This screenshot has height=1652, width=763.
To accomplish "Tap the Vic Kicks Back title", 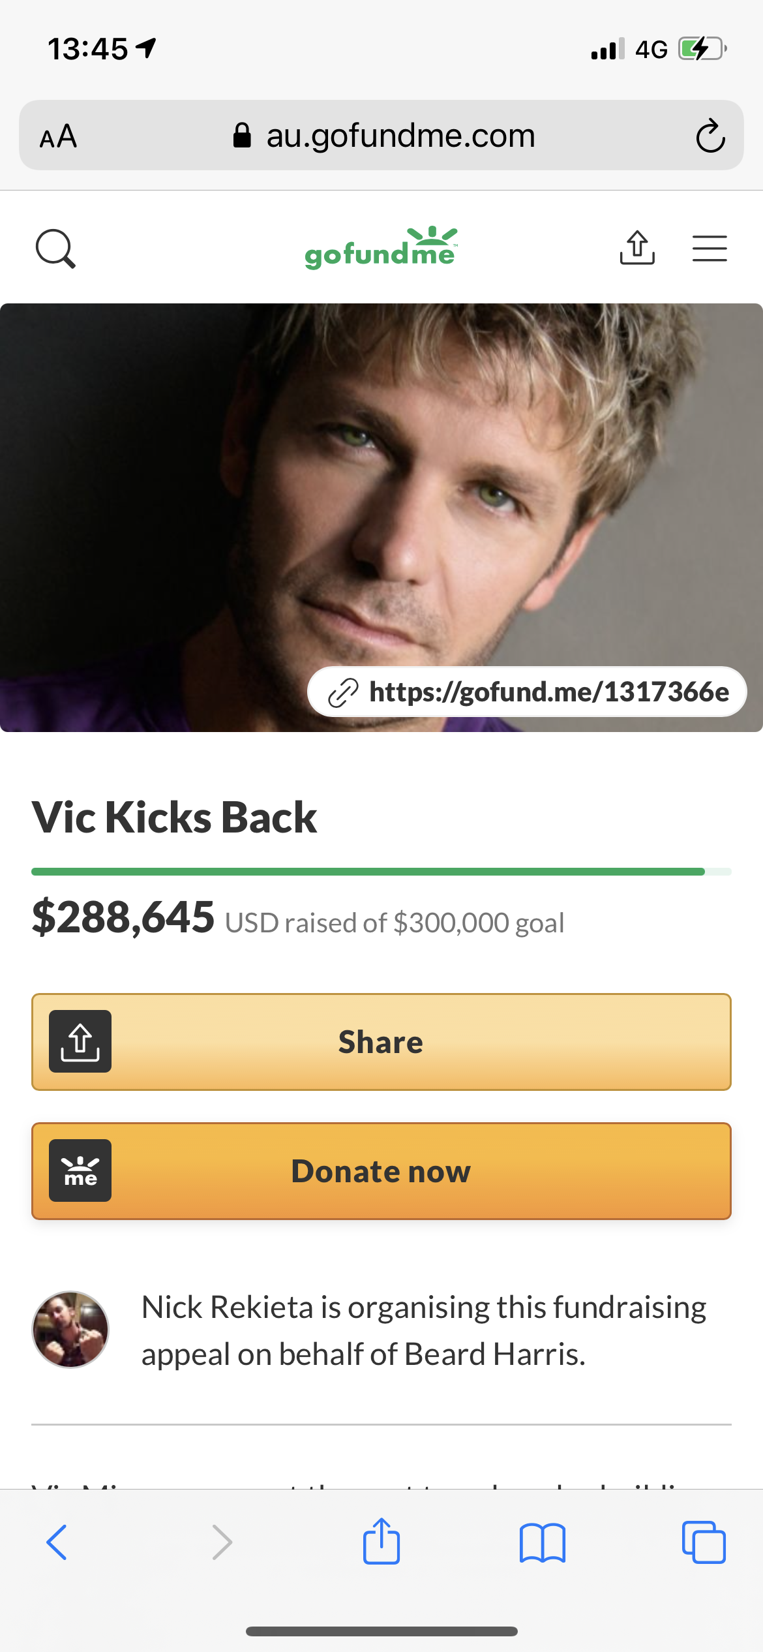I will [x=174, y=817].
